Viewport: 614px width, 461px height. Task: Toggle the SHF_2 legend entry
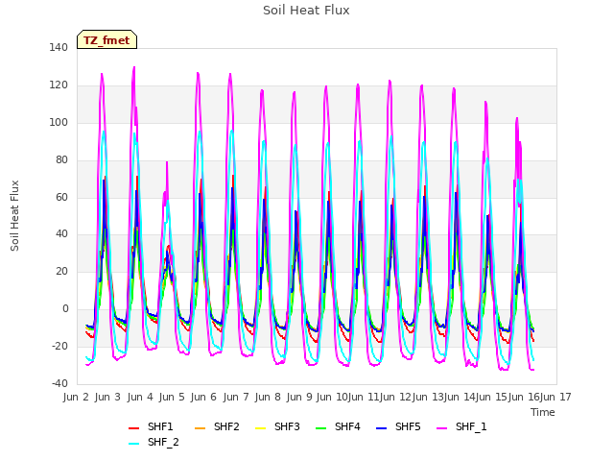pos(153,442)
